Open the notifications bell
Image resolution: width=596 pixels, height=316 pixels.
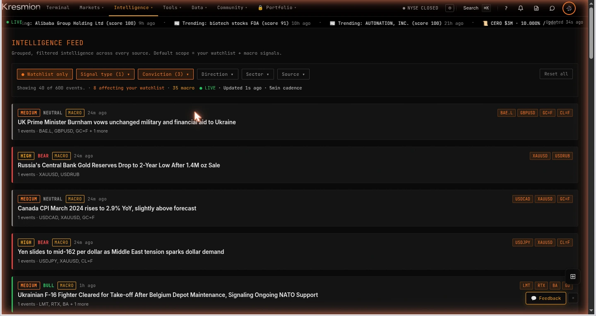click(x=521, y=8)
